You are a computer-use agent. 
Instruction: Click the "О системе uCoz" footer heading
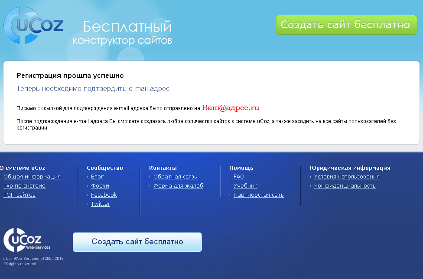click(x=23, y=168)
